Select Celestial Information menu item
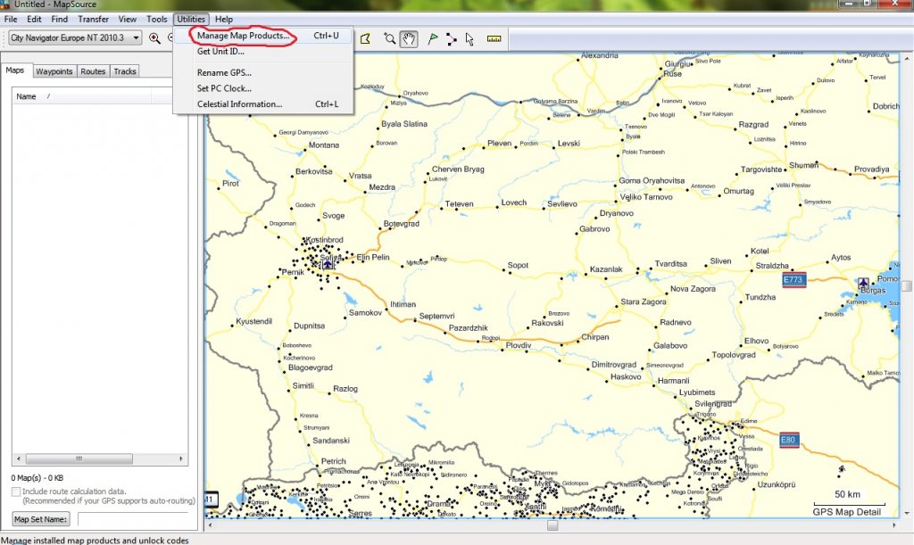Image resolution: width=914 pixels, height=545 pixels. click(239, 104)
